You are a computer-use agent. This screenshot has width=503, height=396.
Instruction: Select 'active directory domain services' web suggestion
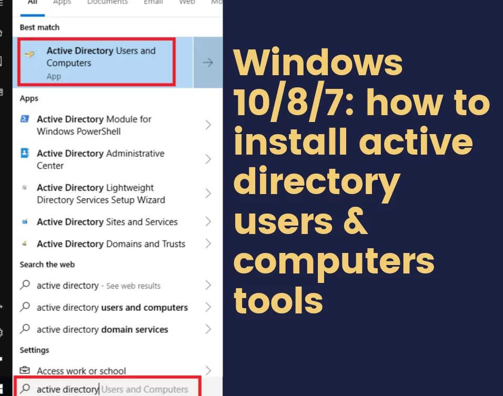click(x=102, y=329)
